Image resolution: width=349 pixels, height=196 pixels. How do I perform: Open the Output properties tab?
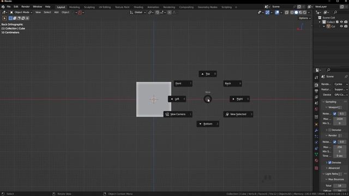tap(316, 91)
